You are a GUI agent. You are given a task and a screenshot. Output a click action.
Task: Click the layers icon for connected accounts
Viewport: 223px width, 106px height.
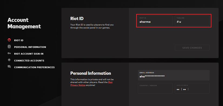[9, 60]
